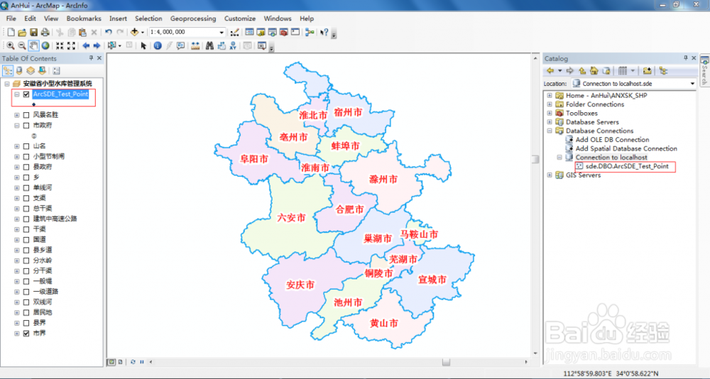Check the 县政府 layer box
The width and height of the screenshot is (710, 379).
[26, 167]
